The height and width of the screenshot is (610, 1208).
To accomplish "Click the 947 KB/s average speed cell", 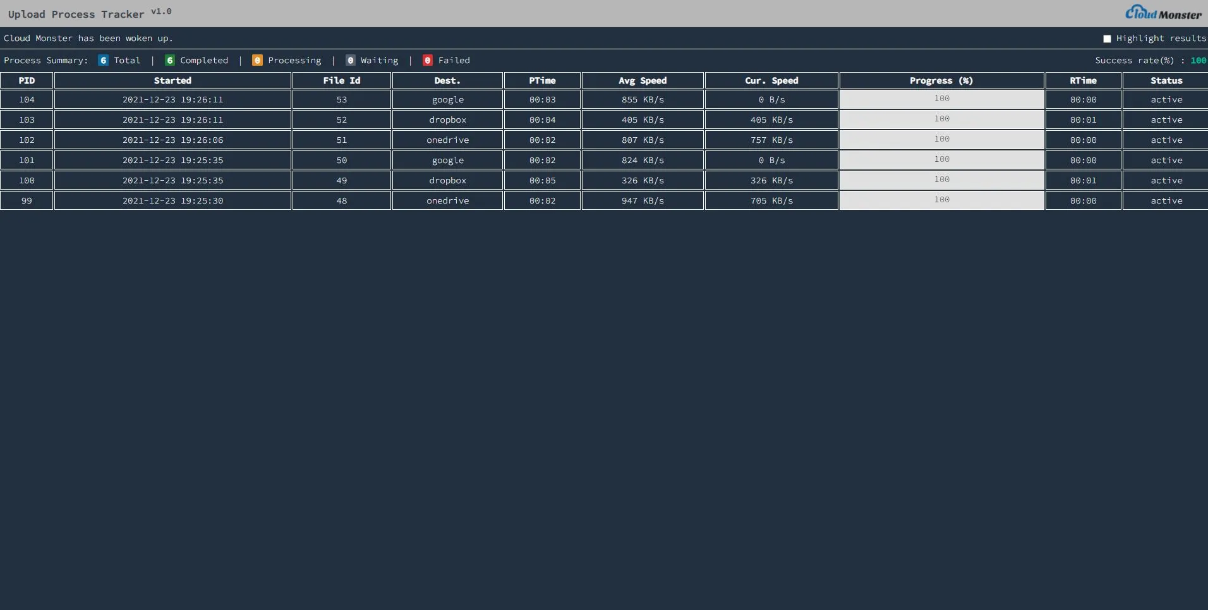I will click(x=643, y=200).
